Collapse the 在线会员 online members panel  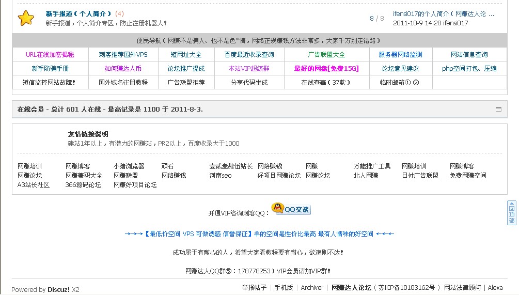point(498,110)
